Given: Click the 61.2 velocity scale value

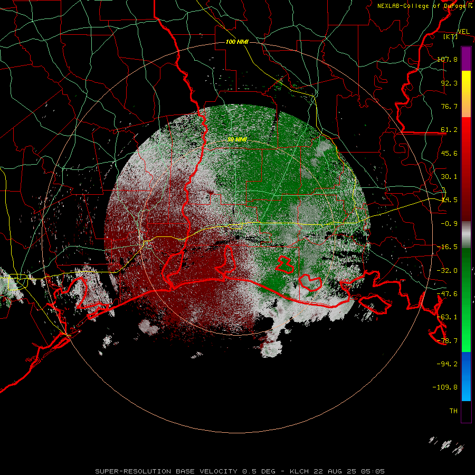Looking at the screenshot, I should click(x=449, y=130).
